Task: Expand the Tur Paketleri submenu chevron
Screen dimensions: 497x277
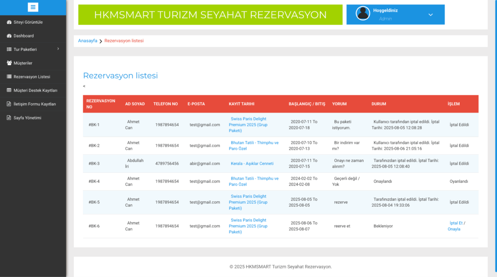Action: 58,49
